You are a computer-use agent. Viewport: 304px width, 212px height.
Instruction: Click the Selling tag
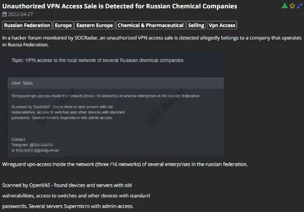(x=196, y=25)
